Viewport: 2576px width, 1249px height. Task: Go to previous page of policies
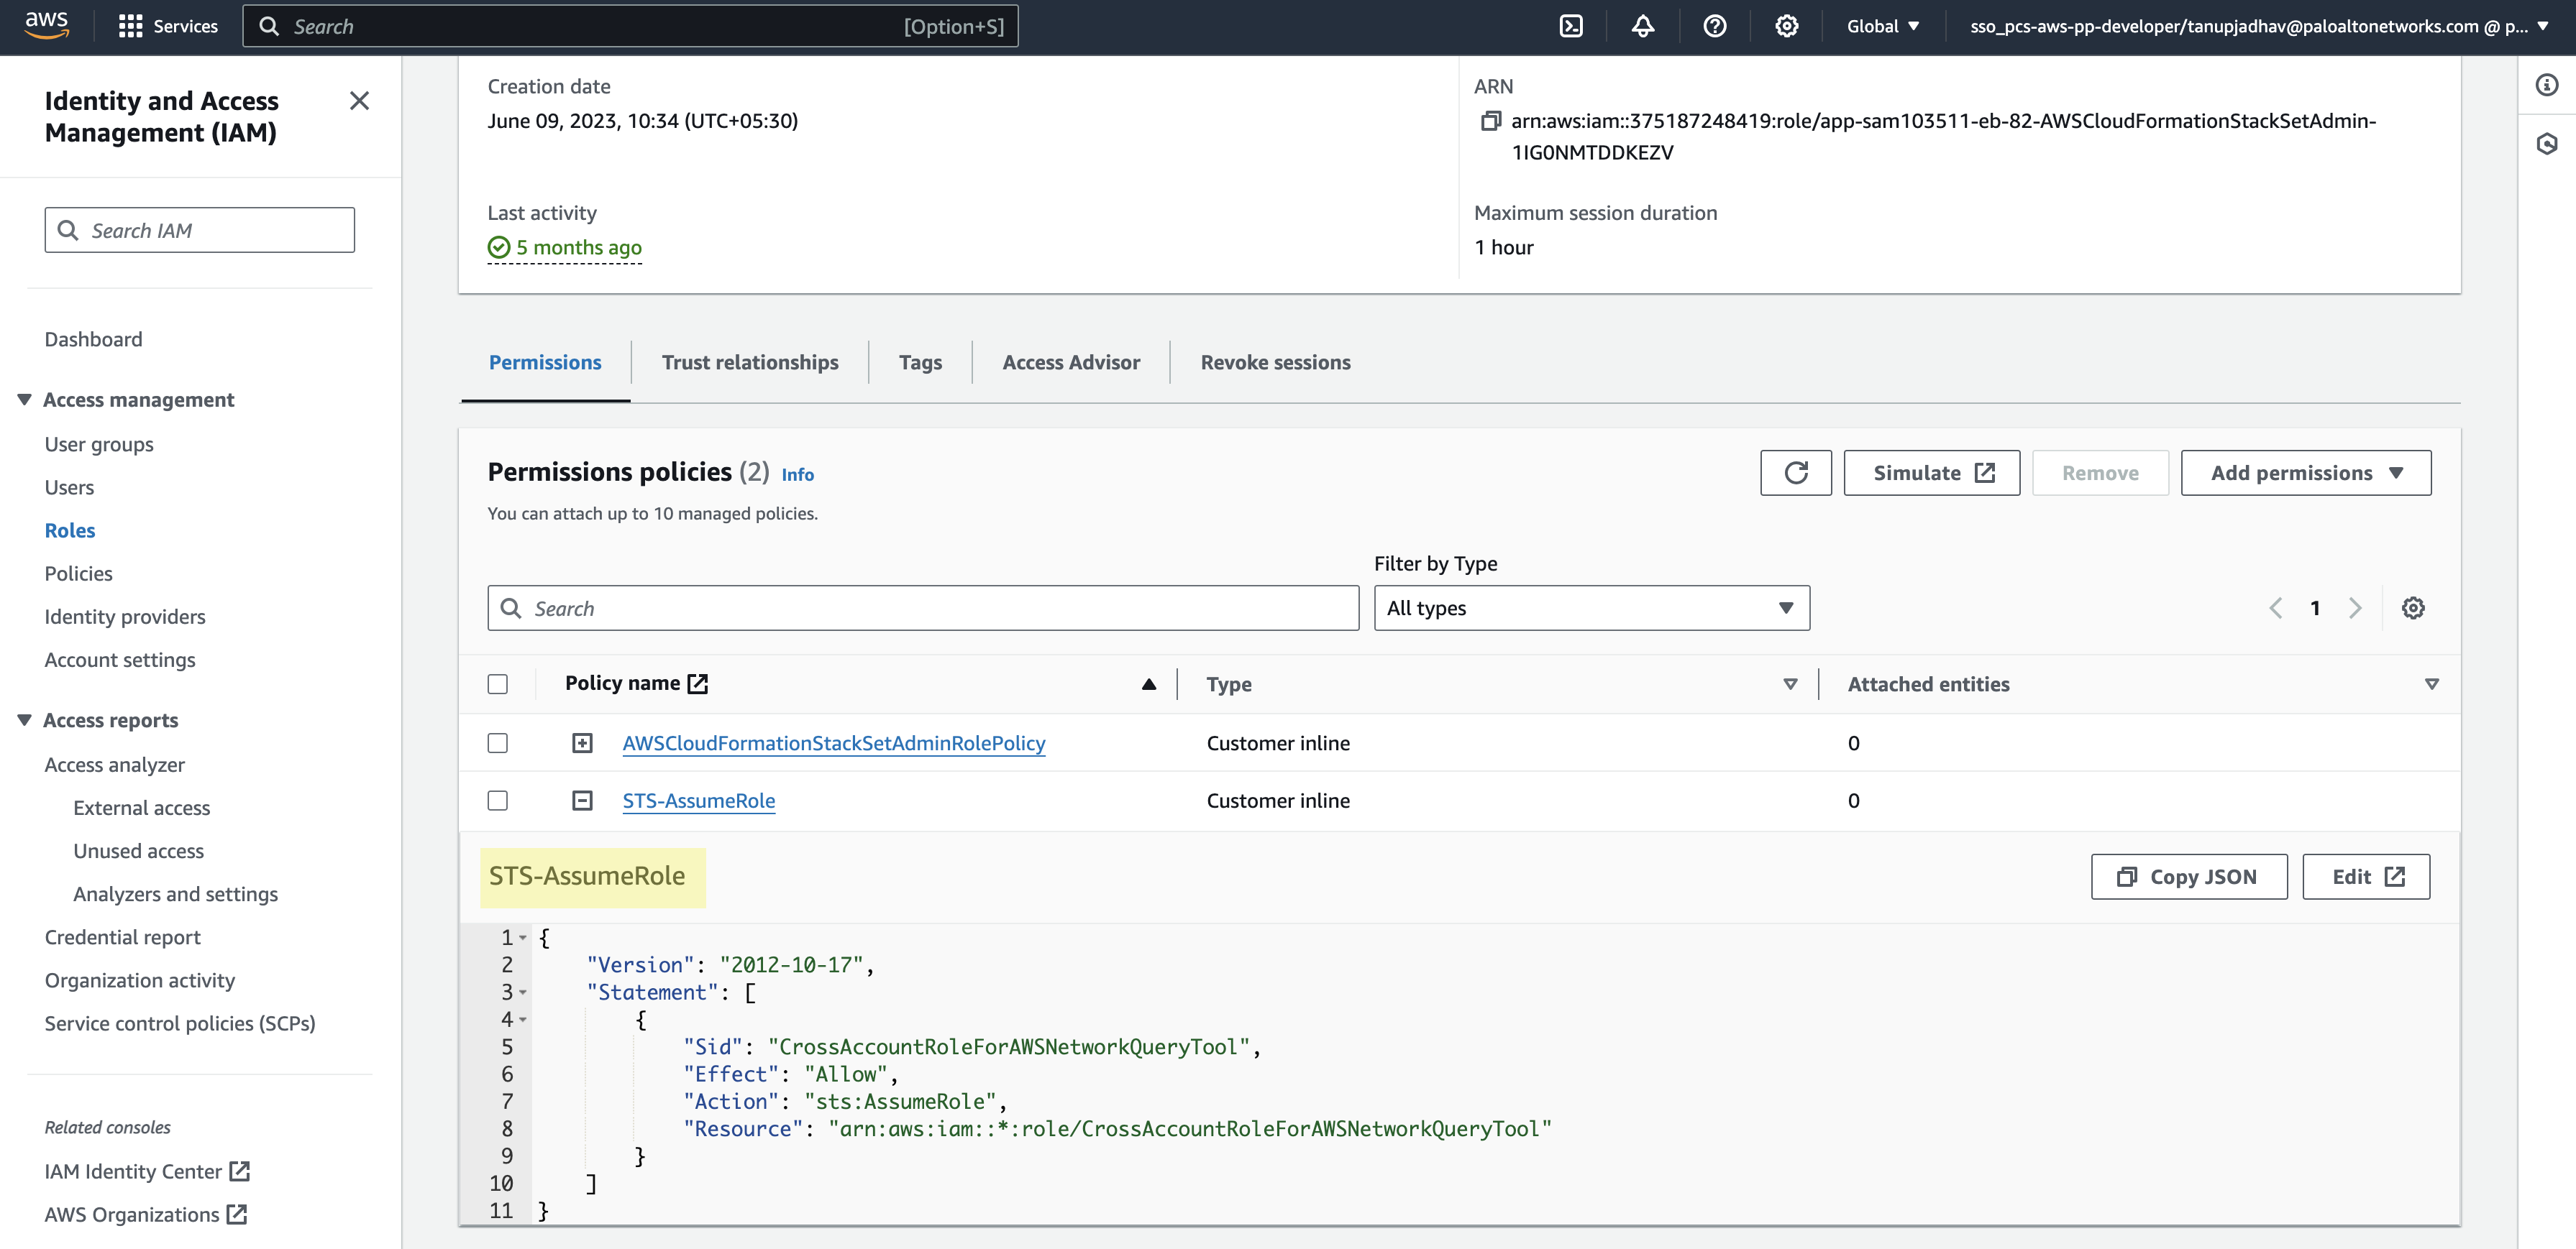tap(2276, 607)
